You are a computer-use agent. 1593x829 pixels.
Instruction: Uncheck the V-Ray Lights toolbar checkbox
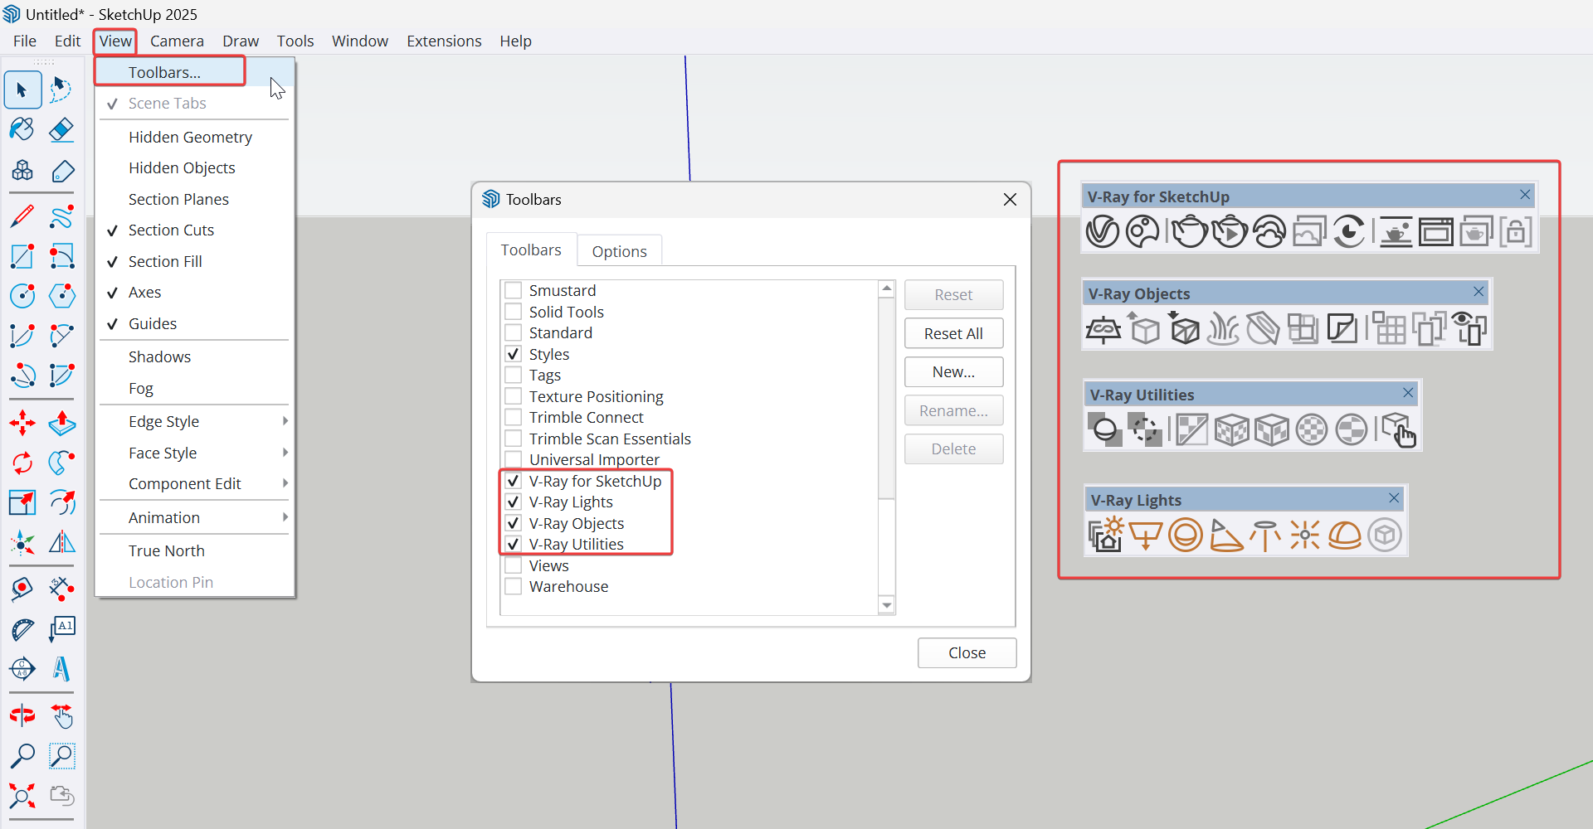514,502
